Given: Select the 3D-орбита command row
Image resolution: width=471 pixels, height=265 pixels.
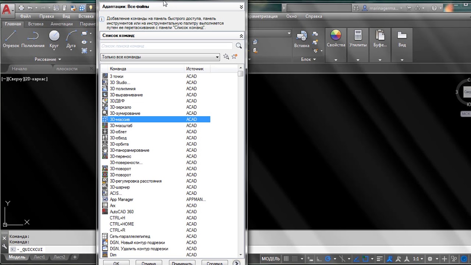Looking at the screenshot, I should click(x=156, y=144).
